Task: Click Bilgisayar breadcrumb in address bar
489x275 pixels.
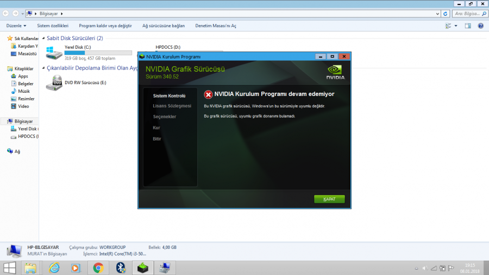Action: click(49, 14)
